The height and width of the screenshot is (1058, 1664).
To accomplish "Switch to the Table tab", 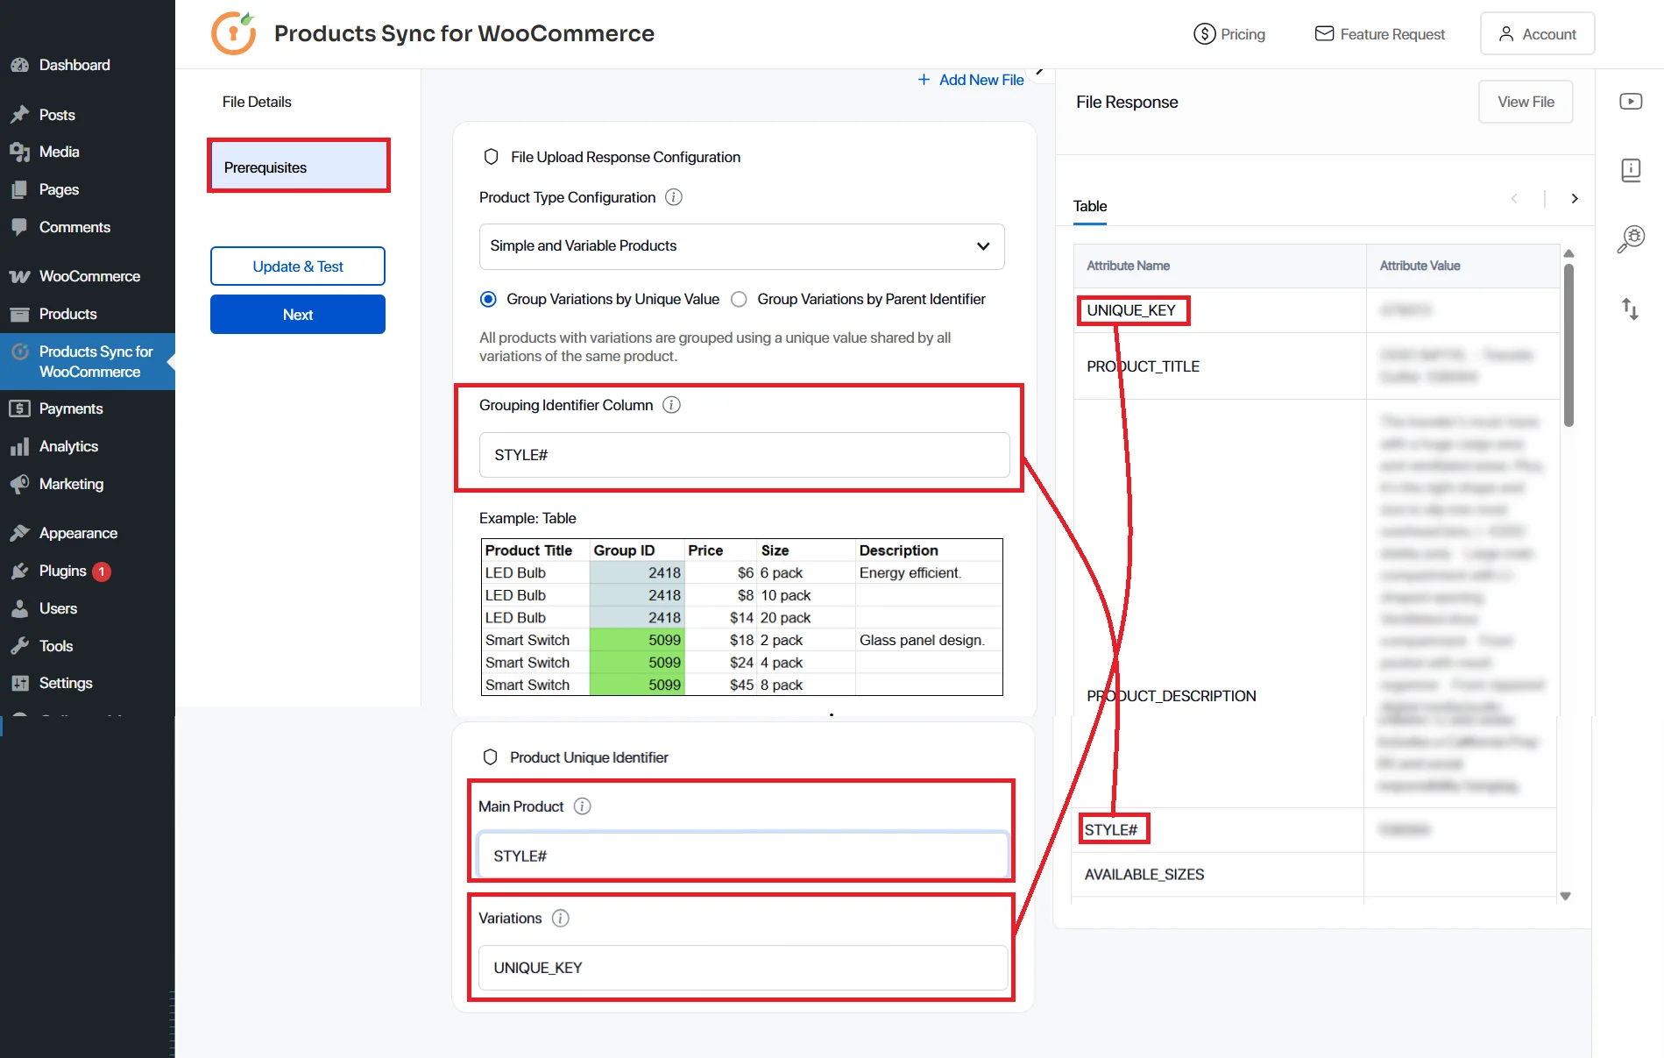I will click(x=1089, y=207).
